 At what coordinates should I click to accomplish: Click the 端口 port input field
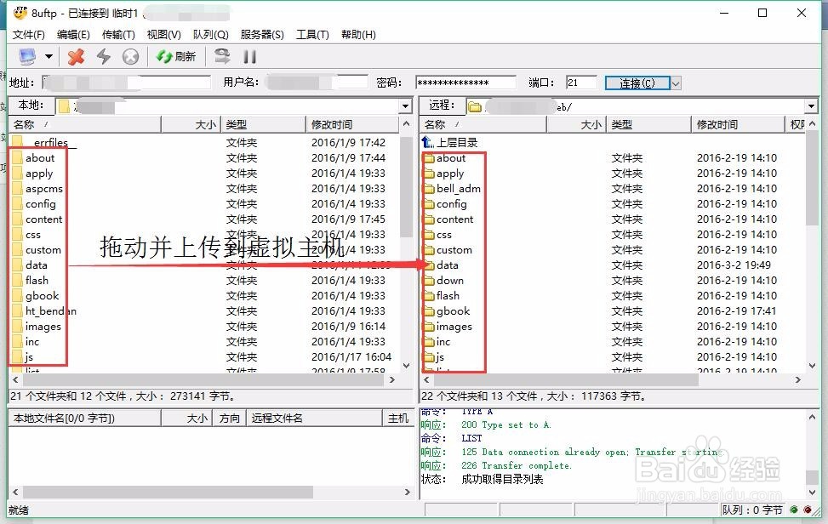581,83
